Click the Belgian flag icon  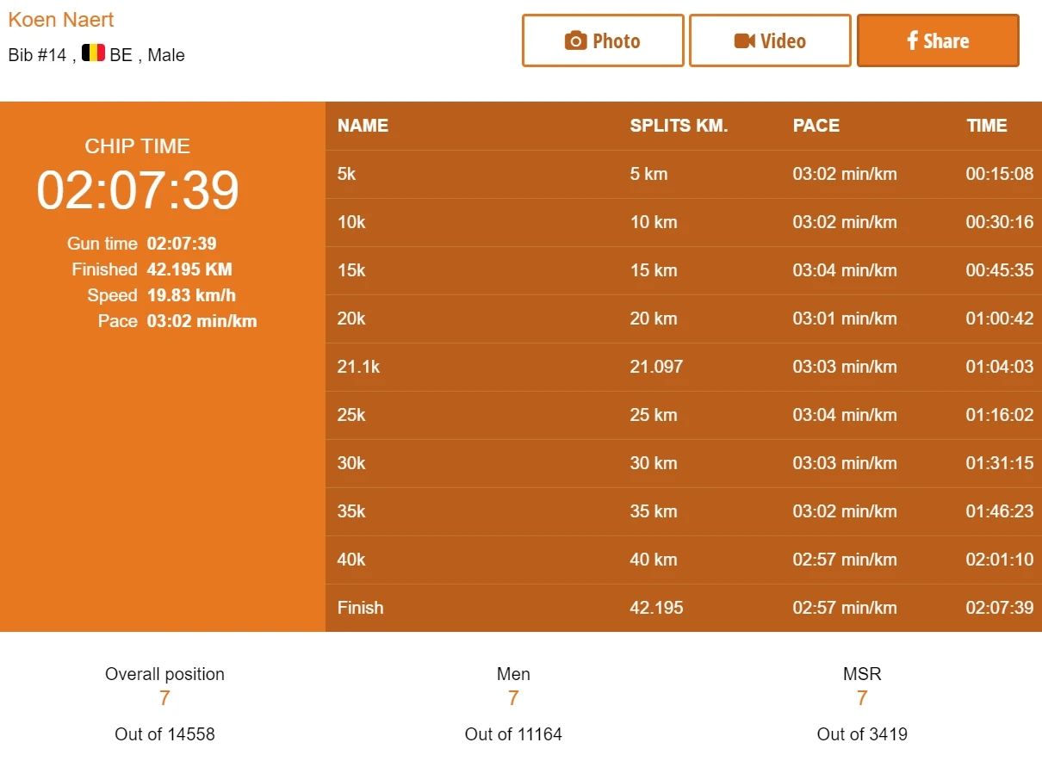pyautogui.click(x=93, y=53)
